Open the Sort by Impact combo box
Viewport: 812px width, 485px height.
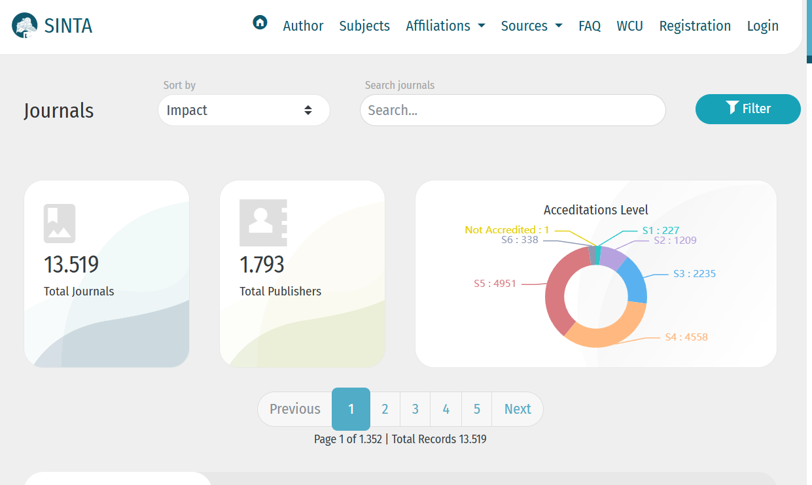pos(243,110)
